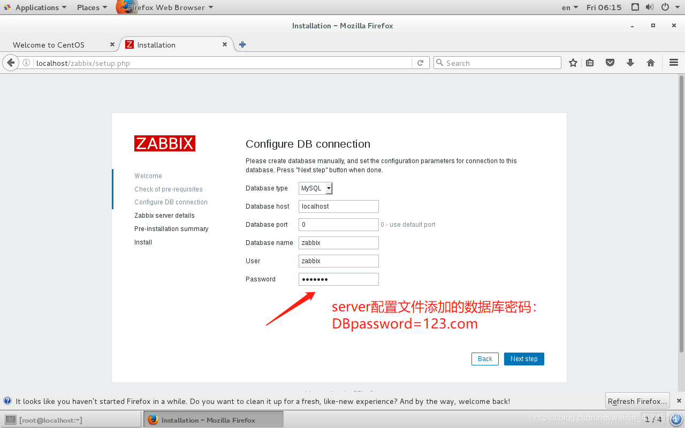The width and height of the screenshot is (685, 428).
Task: Open the en input language menu
Action: pyautogui.click(x=569, y=7)
